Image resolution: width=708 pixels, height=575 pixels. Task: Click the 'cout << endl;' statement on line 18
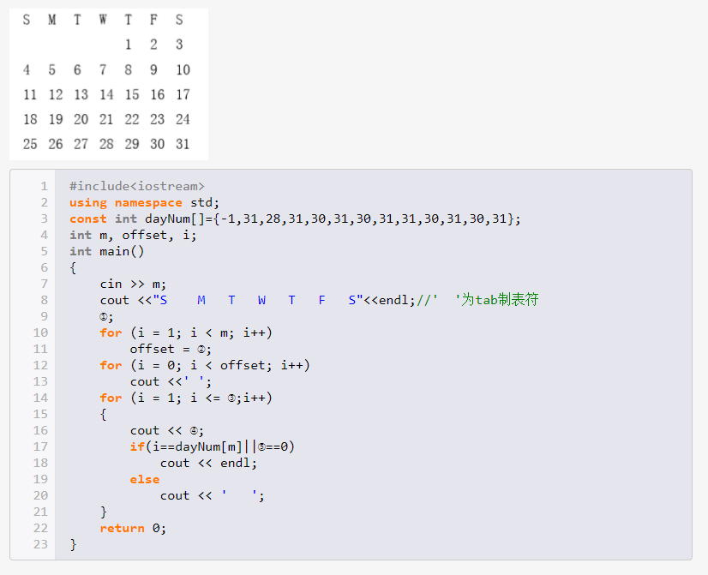pos(208,463)
